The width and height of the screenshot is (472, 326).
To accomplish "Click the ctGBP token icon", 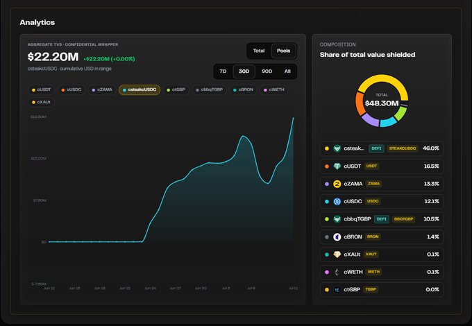I will tap(337, 290).
